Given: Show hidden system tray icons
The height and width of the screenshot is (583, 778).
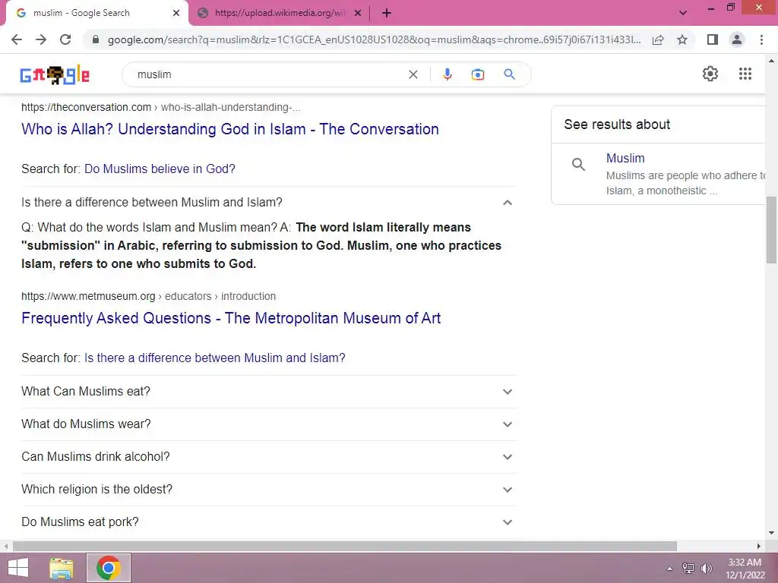Looking at the screenshot, I should (670, 569).
